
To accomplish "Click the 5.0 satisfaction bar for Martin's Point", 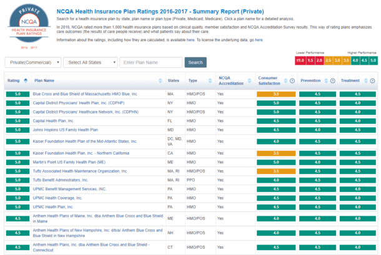I will coord(276,162).
